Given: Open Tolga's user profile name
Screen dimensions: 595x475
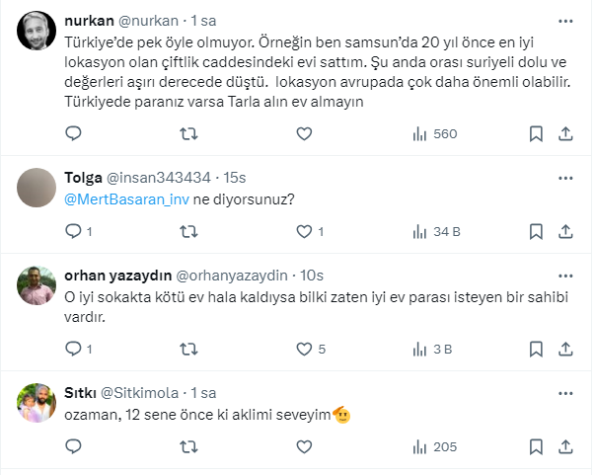Looking at the screenshot, I should (x=83, y=178).
